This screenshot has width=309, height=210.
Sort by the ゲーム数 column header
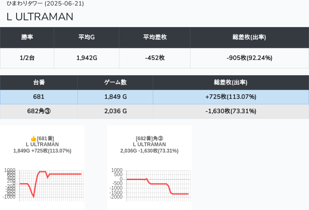click(115, 82)
